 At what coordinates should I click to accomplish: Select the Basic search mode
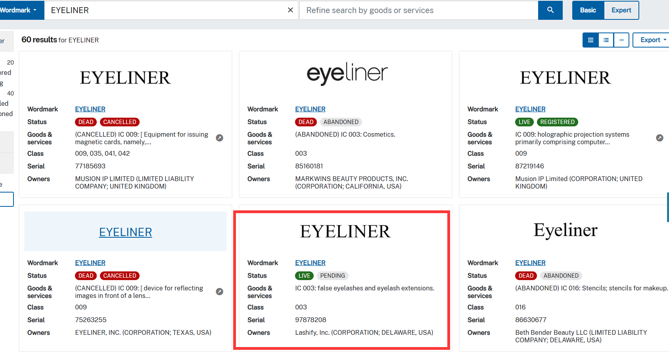pos(588,10)
